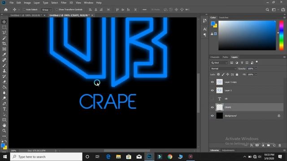Screen dimensions: 287x161
Task: Add layer mask icon
Action: [257, 145]
